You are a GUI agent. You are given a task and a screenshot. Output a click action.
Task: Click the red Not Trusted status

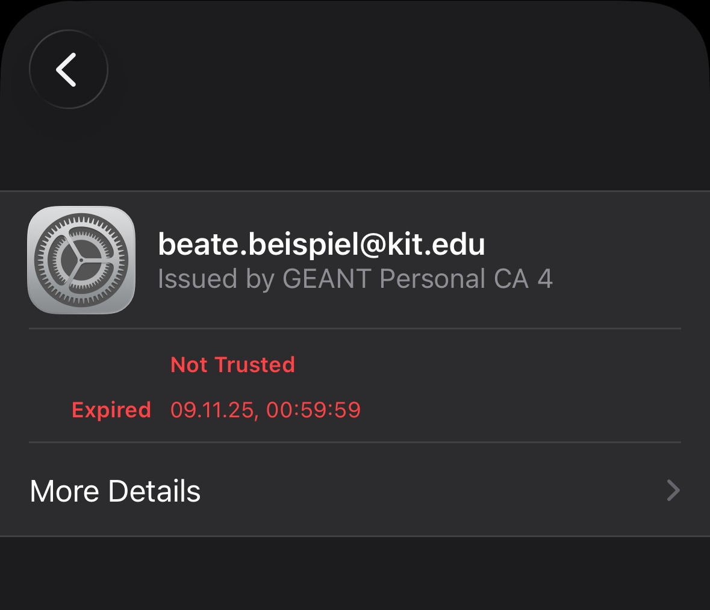pos(232,365)
